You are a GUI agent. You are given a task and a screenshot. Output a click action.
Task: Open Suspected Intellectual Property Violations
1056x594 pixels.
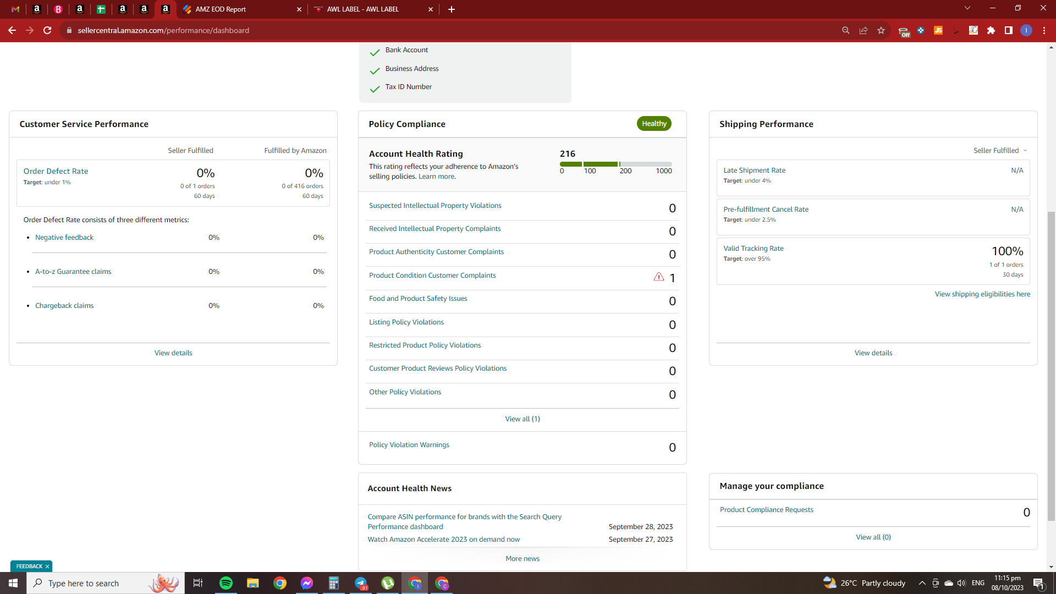pyautogui.click(x=435, y=205)
